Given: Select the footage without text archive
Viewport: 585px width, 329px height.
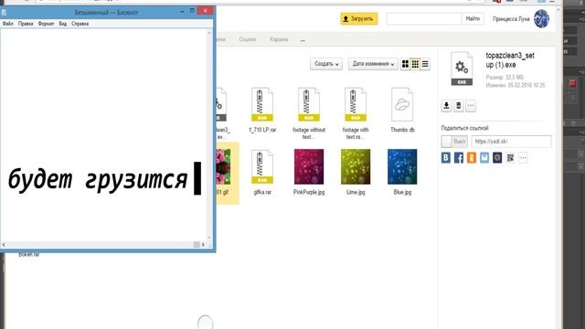Looking at the screenshot, I should pos(309,113).
